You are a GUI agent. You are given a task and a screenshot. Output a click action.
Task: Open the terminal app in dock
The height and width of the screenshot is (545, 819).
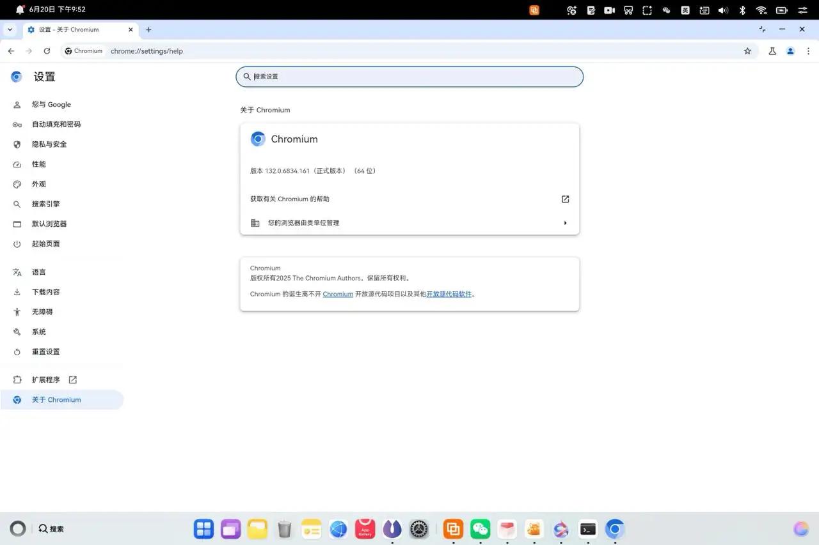[588, 529]
